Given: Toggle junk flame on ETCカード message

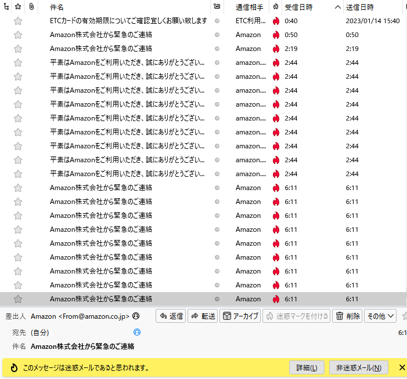Looking at the screenshot, I should (276, 21).
